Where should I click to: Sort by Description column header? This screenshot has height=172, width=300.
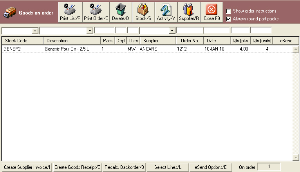click(x=72, y=41)
